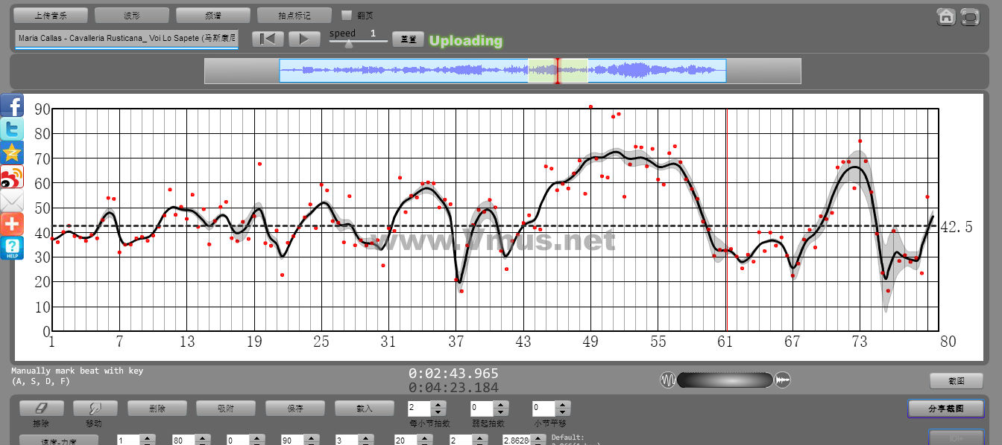Go to the home page icon
The width and height of the screenshot is (1002, 445).
[947, 16]
